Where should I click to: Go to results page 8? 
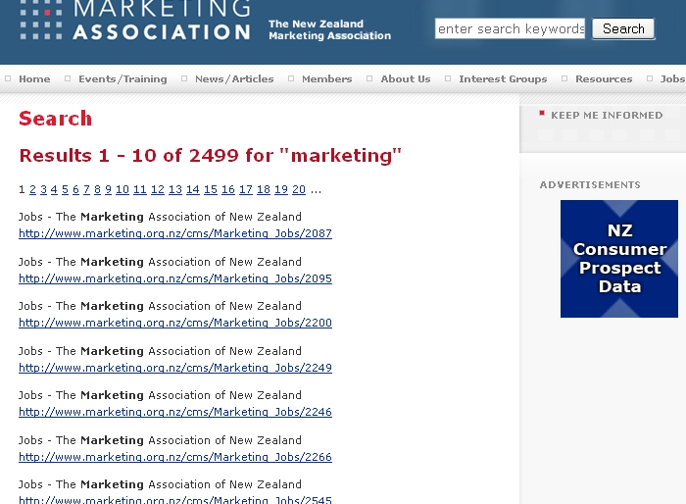[97, 189]
